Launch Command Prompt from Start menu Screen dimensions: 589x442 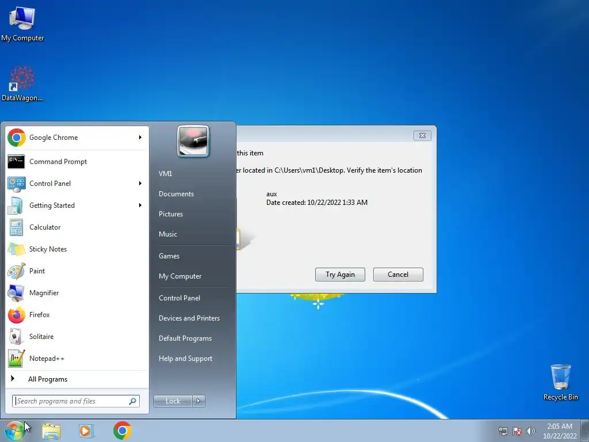[x=77, y=162]
